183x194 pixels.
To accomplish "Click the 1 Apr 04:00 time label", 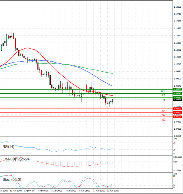I will pos(29,191).
